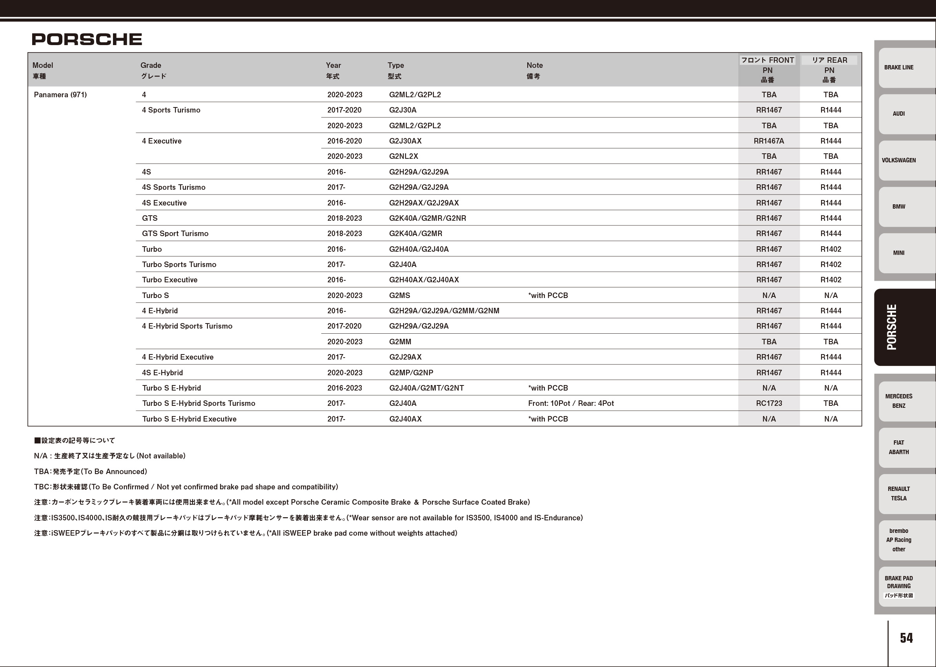Click type G2MS in Turbo S row
The image size is (936, 667).
(x=399, y=296)
